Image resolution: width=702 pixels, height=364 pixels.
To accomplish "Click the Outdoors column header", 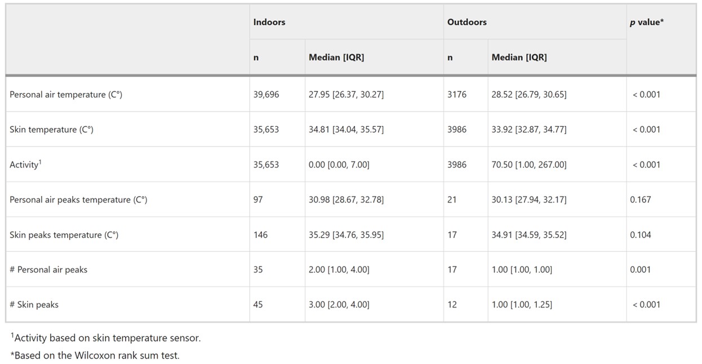I will pos(466,23).
